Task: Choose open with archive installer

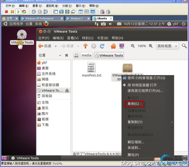Action: point(148,85)
